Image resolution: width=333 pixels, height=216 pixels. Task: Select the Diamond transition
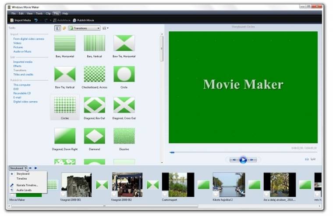[x=95, y=139]
